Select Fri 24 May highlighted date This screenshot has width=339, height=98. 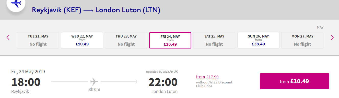170,40
